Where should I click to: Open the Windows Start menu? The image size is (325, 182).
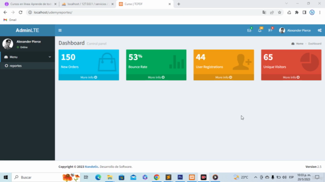(6, 177)
